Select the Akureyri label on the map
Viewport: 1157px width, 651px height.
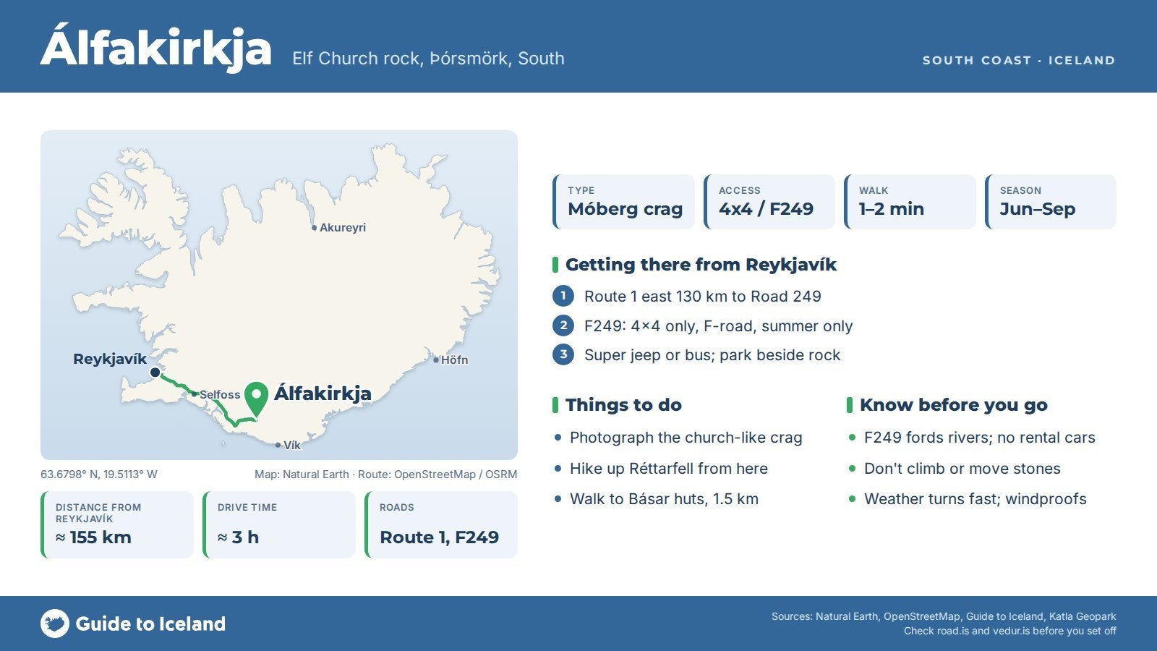(x=342, y=227)
